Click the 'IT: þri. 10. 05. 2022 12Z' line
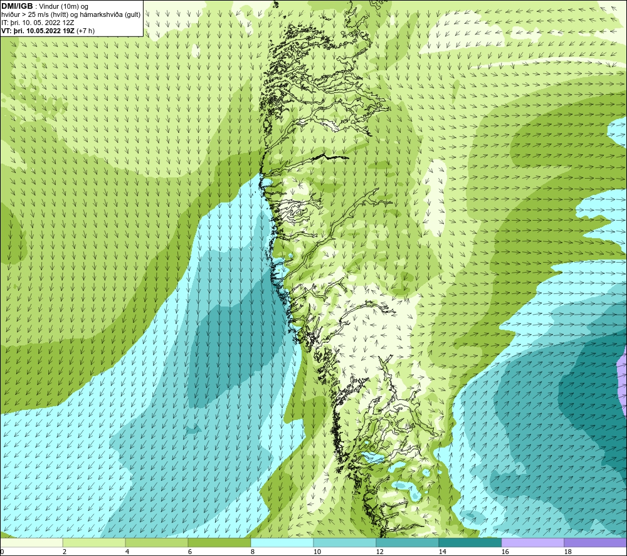 tap(38, 23)
